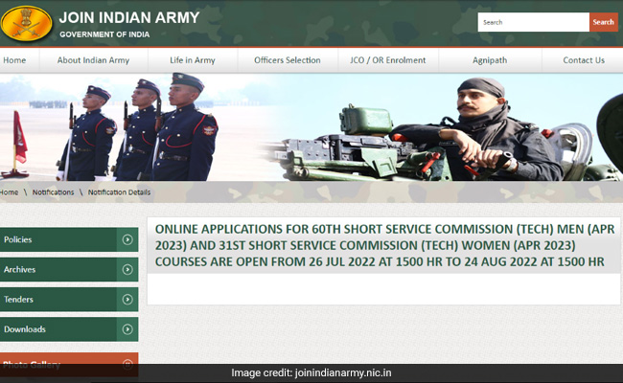This screenshot has height=383, width=623.
Task: Click the Indian Army emblem logo
Action: point(26,22)
